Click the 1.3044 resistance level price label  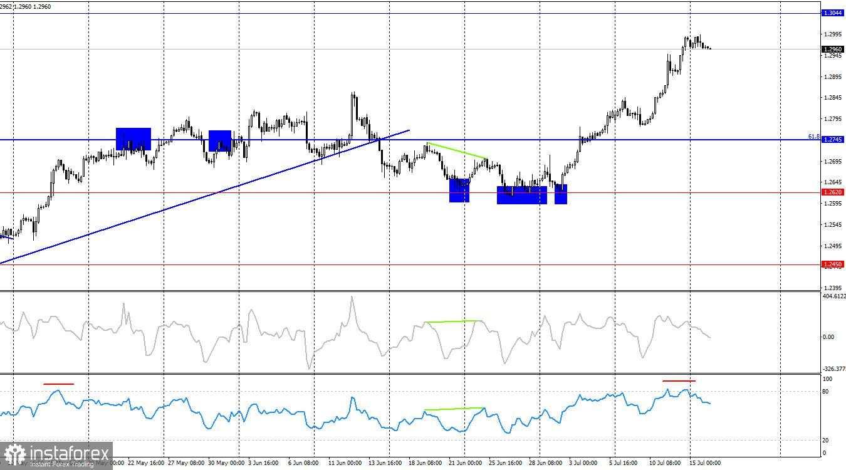(x=833, y=13)
